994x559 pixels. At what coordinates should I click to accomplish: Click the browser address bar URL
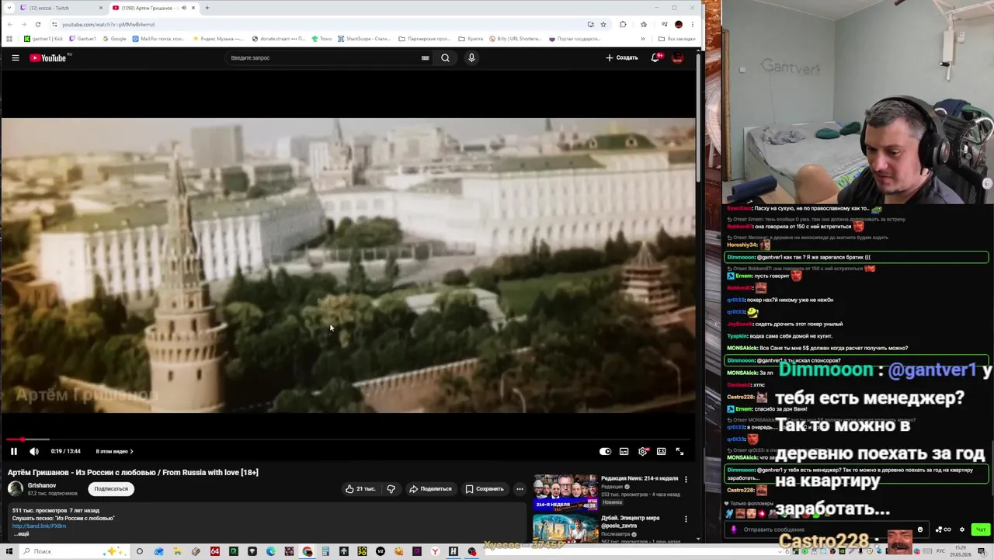click(108, 24)
